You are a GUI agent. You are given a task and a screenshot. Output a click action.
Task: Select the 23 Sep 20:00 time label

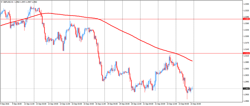196,104
